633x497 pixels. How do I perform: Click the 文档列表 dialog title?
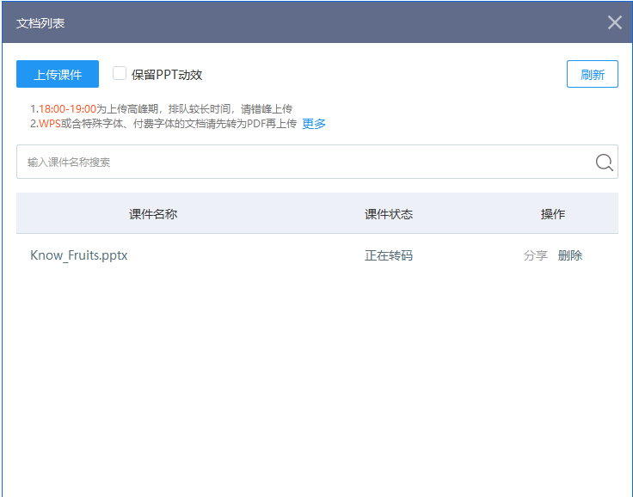pyautogui.click(x=40, y=23)
